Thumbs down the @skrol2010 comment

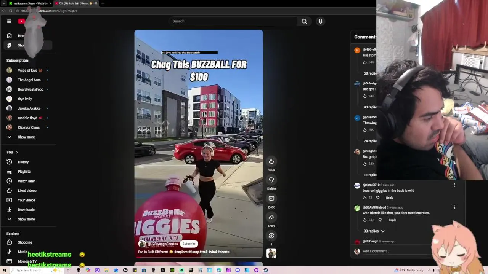[x=378, y=198]
